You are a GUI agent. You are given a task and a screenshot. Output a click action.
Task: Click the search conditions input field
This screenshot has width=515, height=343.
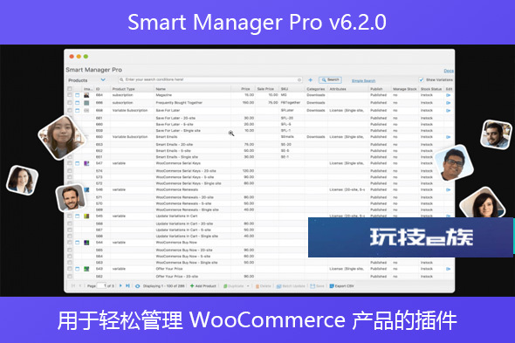210,79
